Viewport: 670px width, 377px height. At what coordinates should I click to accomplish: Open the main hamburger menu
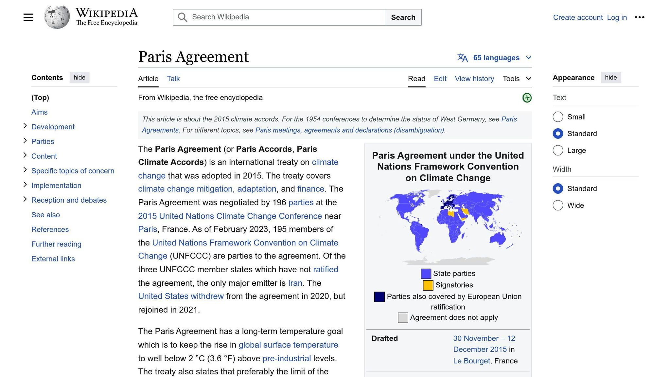[28, 17]
